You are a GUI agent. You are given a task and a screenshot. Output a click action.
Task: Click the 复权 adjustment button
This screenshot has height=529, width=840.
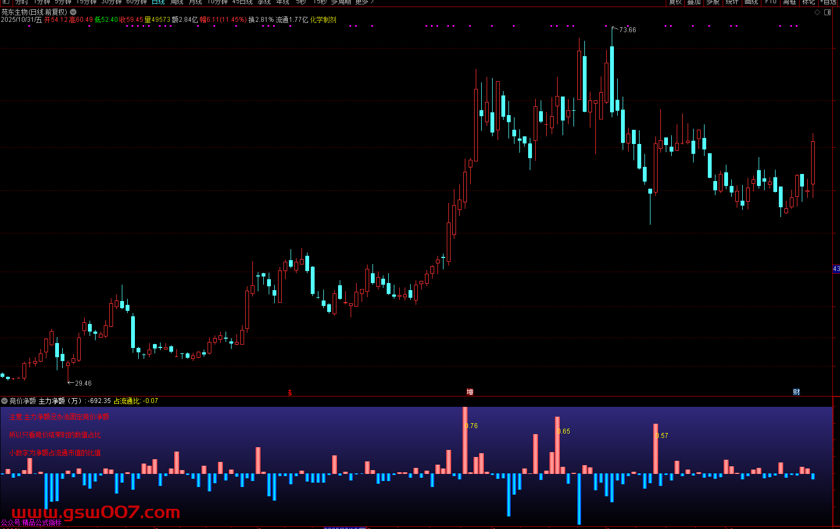676,2
